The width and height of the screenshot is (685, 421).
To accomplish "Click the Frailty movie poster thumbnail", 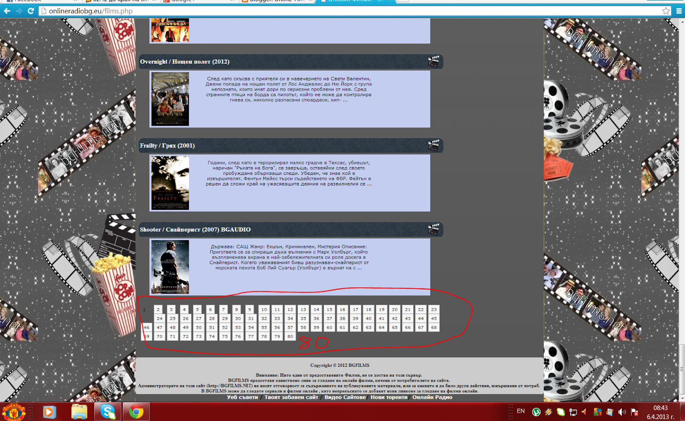I will 170,183.
